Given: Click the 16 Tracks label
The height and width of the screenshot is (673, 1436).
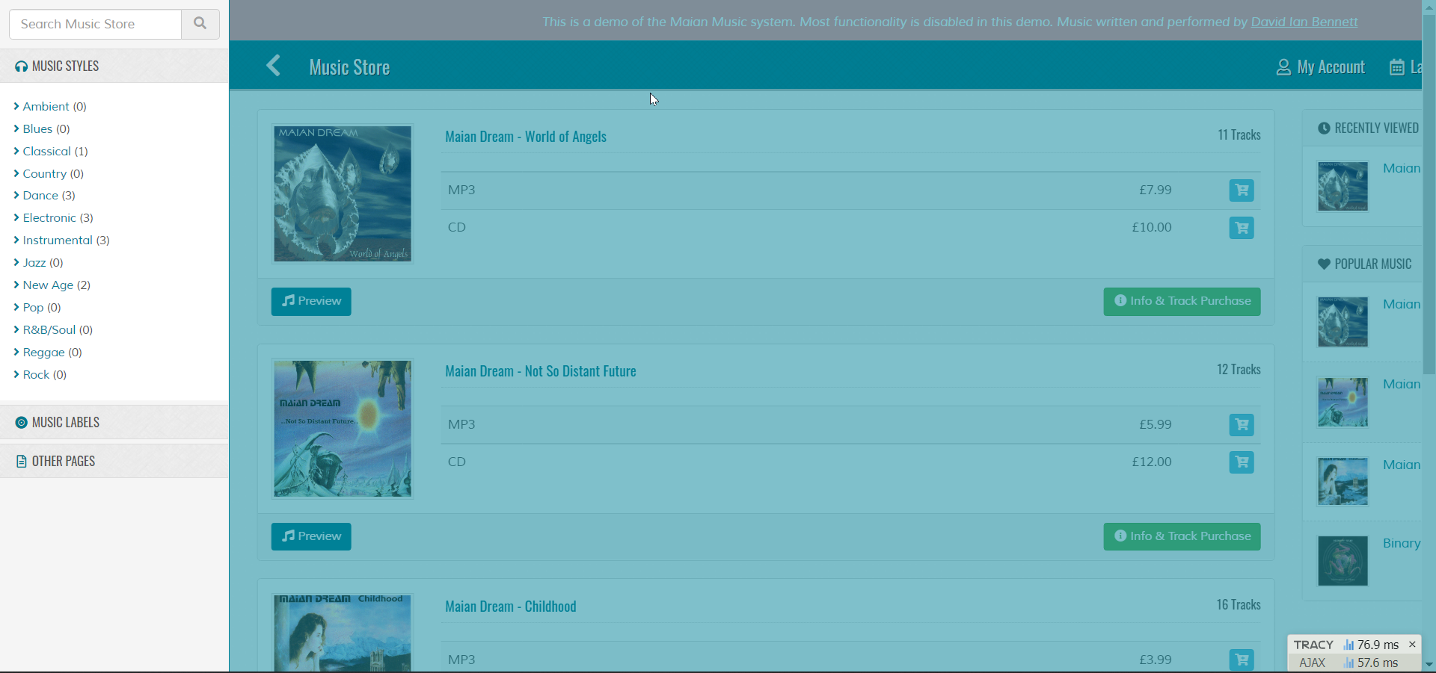Looking at the screenshot, I should (1239, 605).
